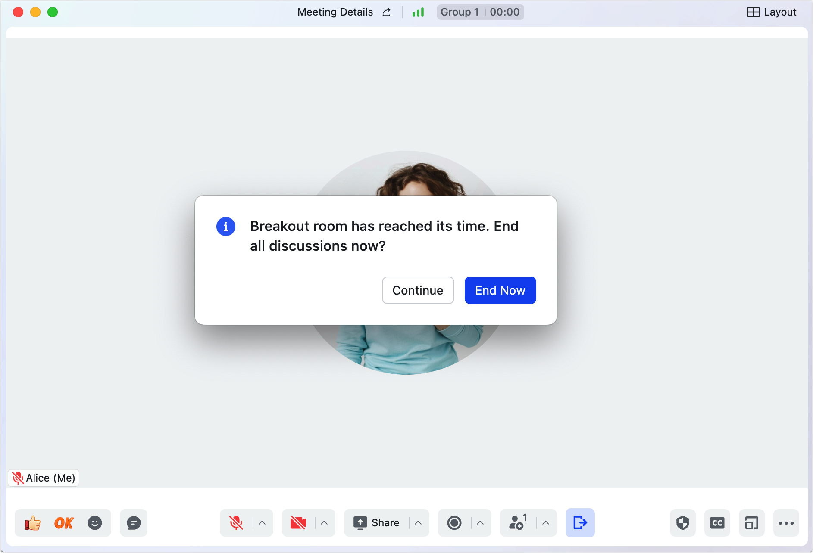
Task: Click End Now in the dialog
Action: click(500, 290)
